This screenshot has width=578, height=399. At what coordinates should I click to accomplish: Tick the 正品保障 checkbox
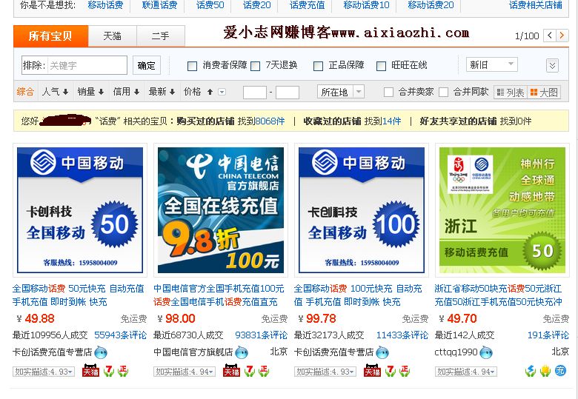(318, 67)
